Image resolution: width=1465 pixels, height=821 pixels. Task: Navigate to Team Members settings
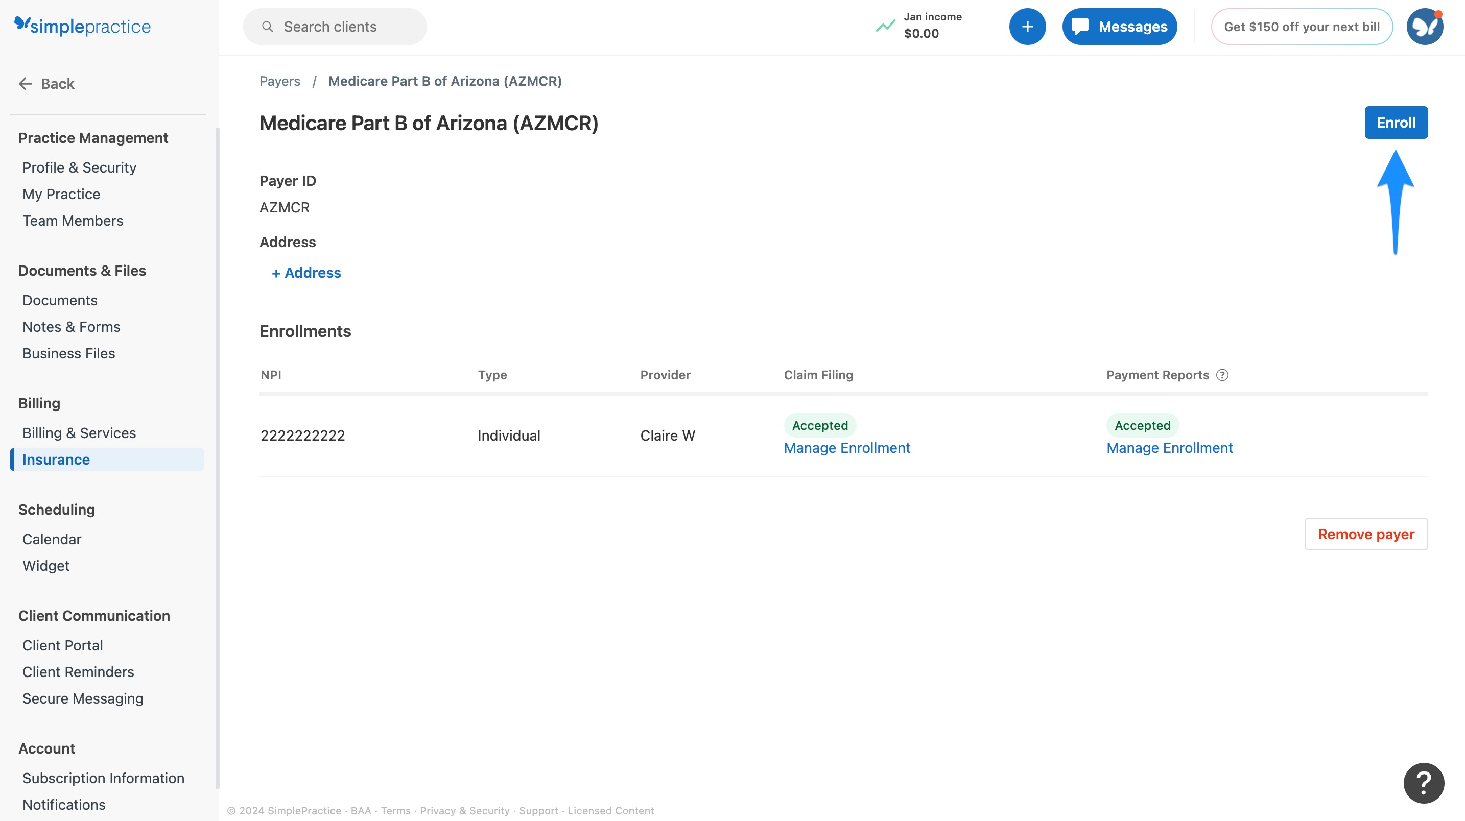pyautogui.click(x=73, y=221)
